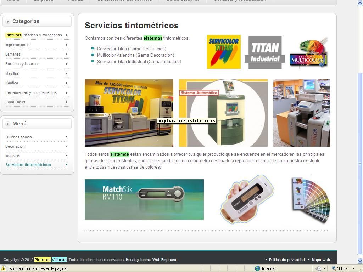Image resolution: width=363 pixels, height=272 pixels.
Task: Click the privacy shield icon in status bar
Action: (x=319, y=268)
